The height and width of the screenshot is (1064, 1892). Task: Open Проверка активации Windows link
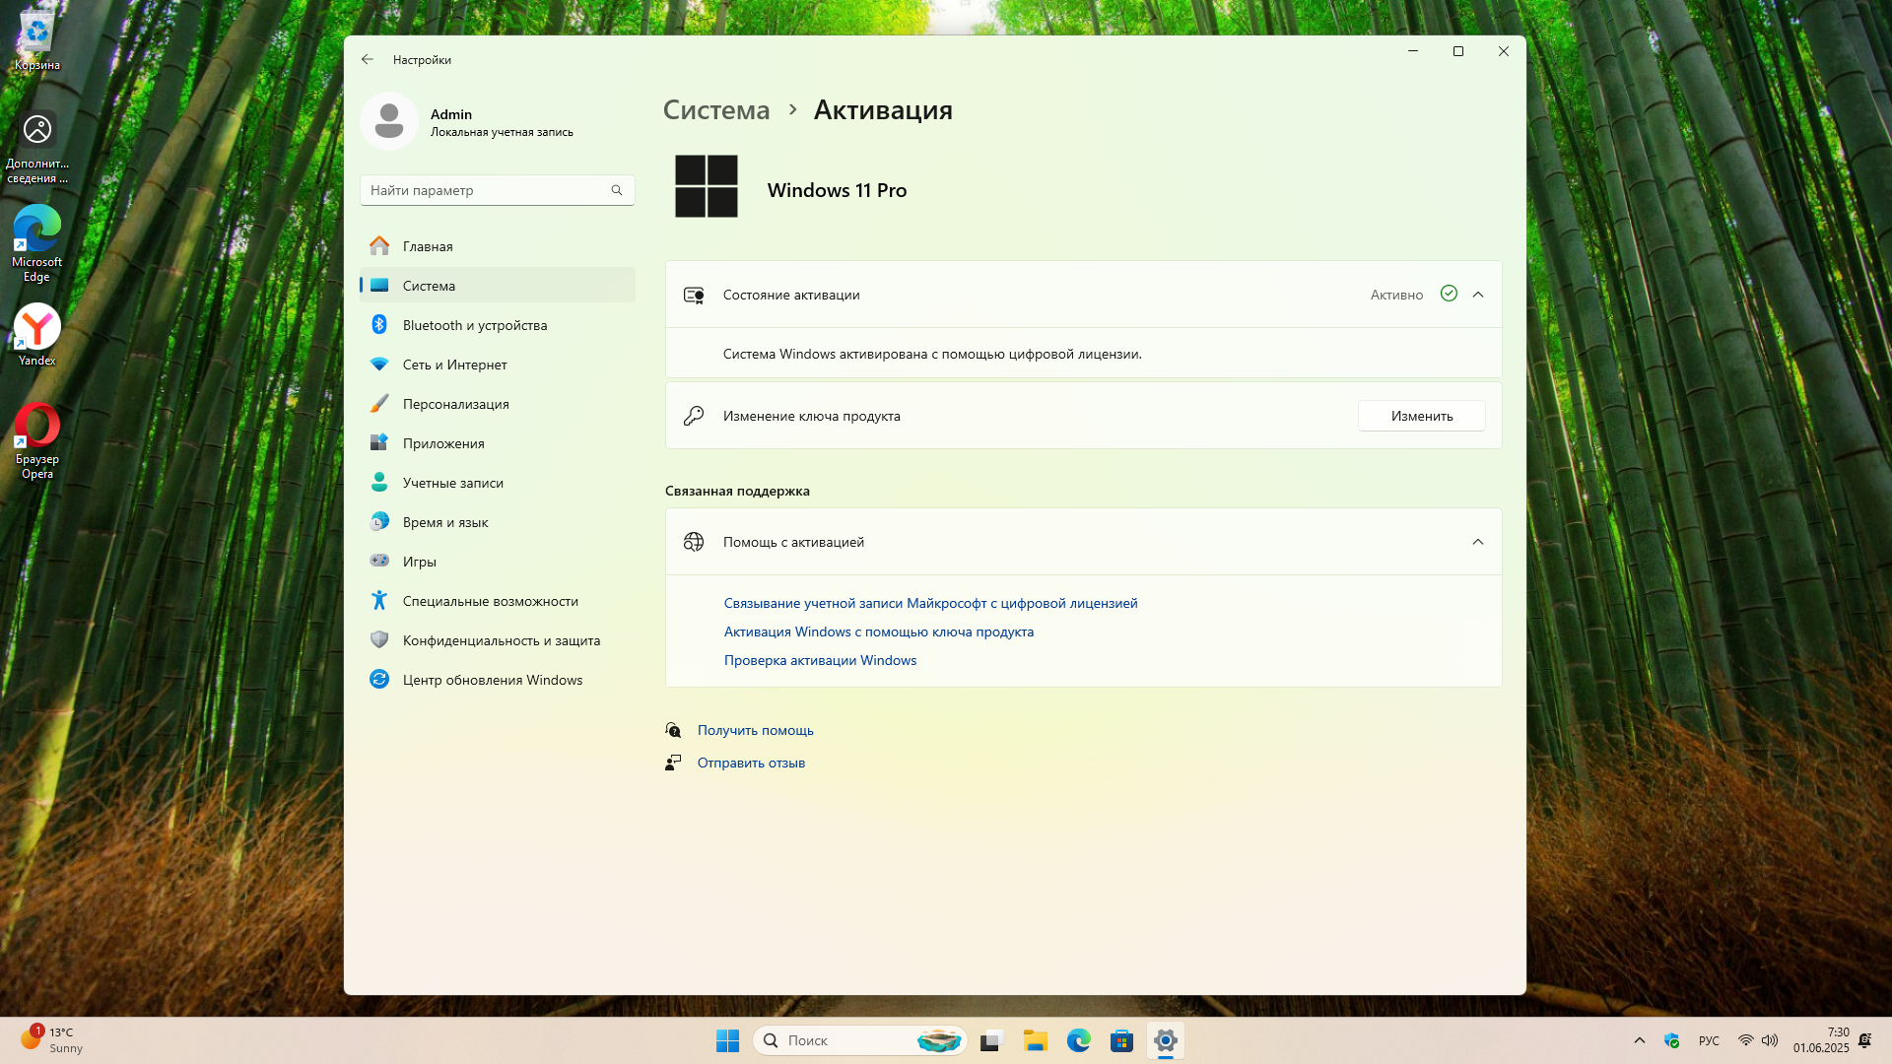[820, 660]
